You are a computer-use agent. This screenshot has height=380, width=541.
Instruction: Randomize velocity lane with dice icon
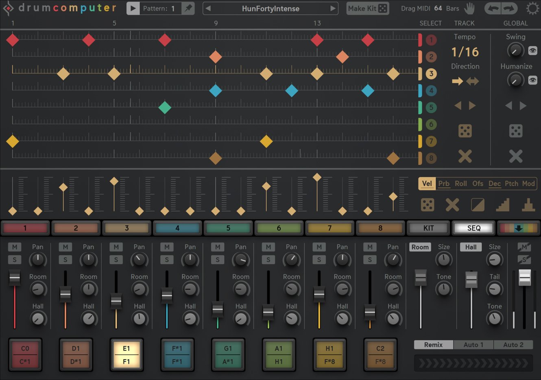point(427,205)
